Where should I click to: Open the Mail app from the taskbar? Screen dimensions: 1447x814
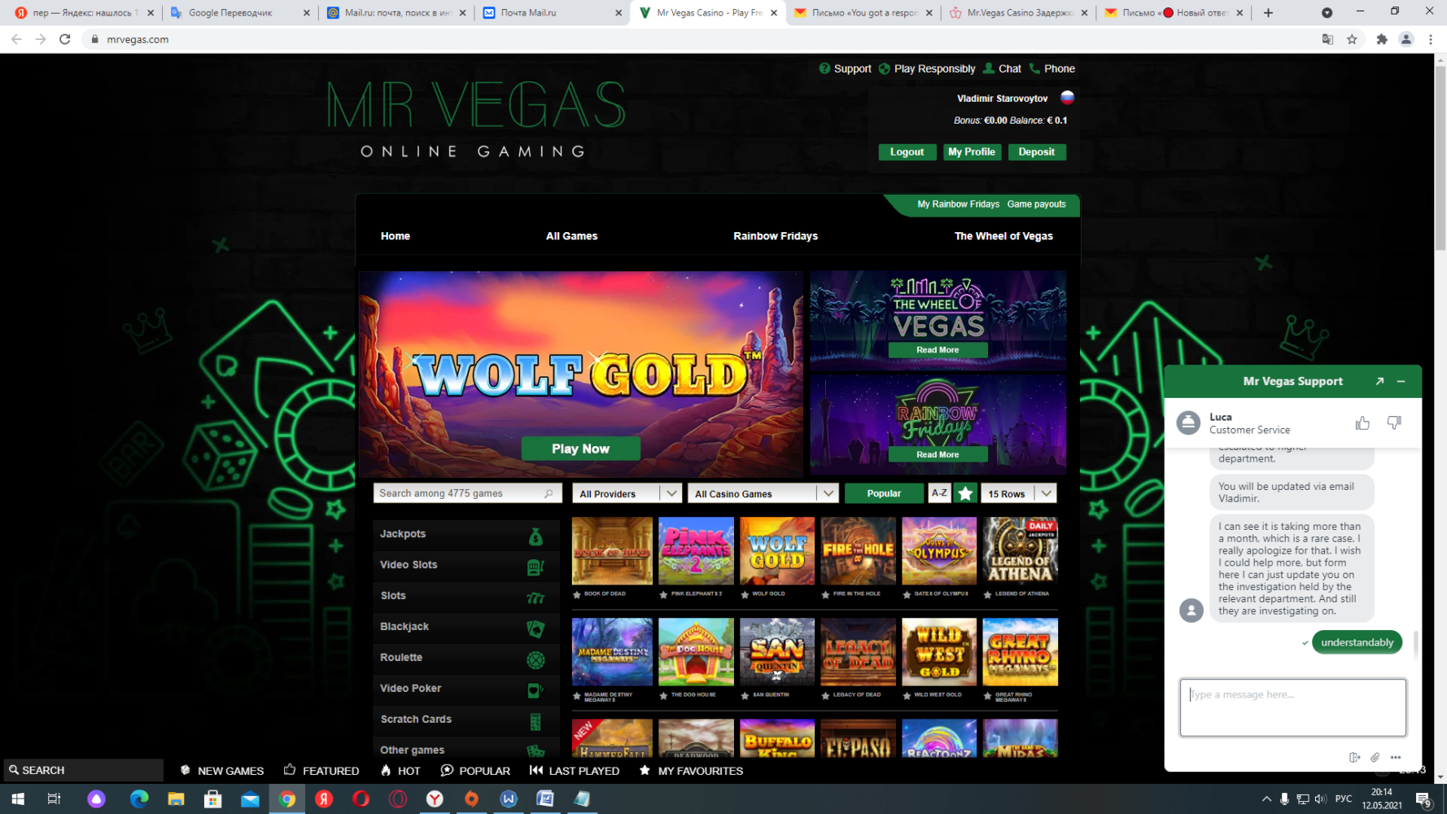tap(250, 799)
